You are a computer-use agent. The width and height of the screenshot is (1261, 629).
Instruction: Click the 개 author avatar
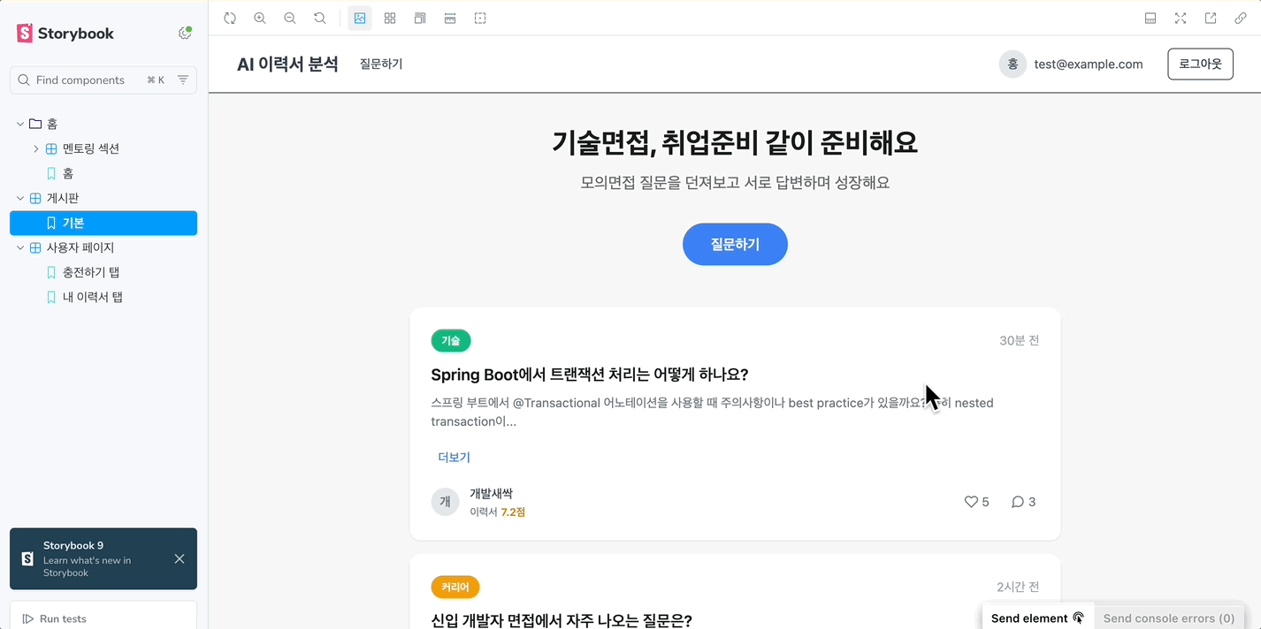446,502
